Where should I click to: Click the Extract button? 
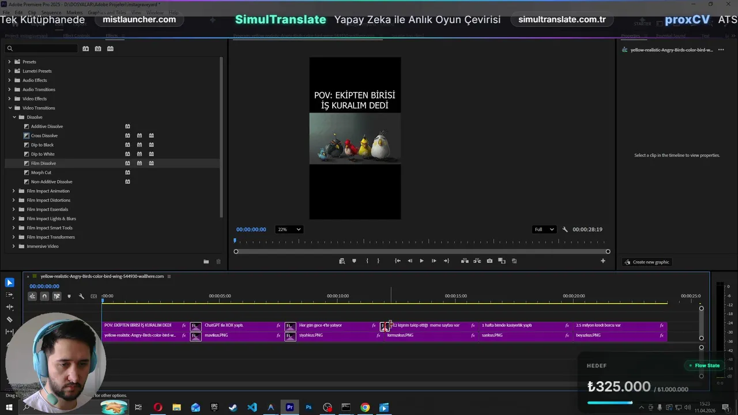click(x=477, y=261)
